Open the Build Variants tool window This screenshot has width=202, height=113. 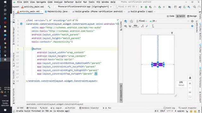pyautogui.click(x=14, y=96)
